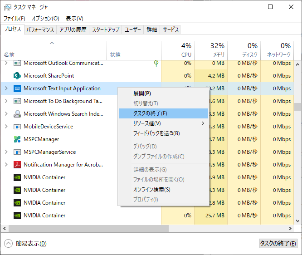
Task: Choose 展開(P) from the context menu
Action: [163, 93]
